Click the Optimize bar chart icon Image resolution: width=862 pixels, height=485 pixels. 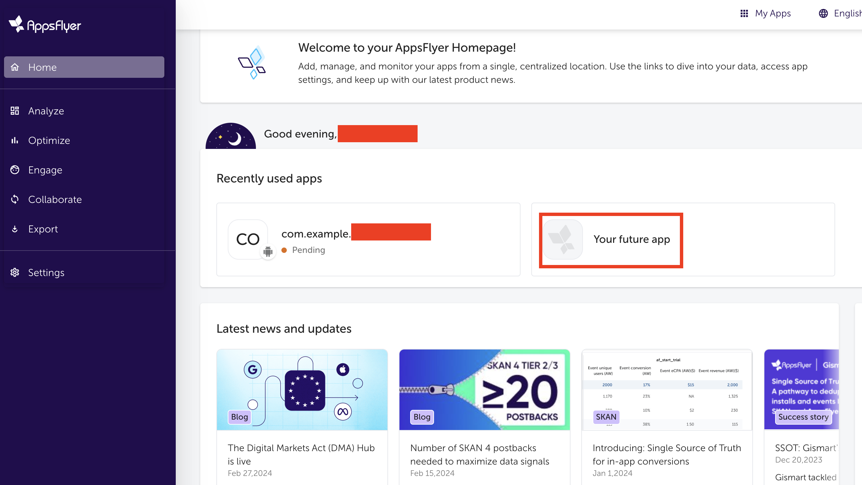coord(15,140)
